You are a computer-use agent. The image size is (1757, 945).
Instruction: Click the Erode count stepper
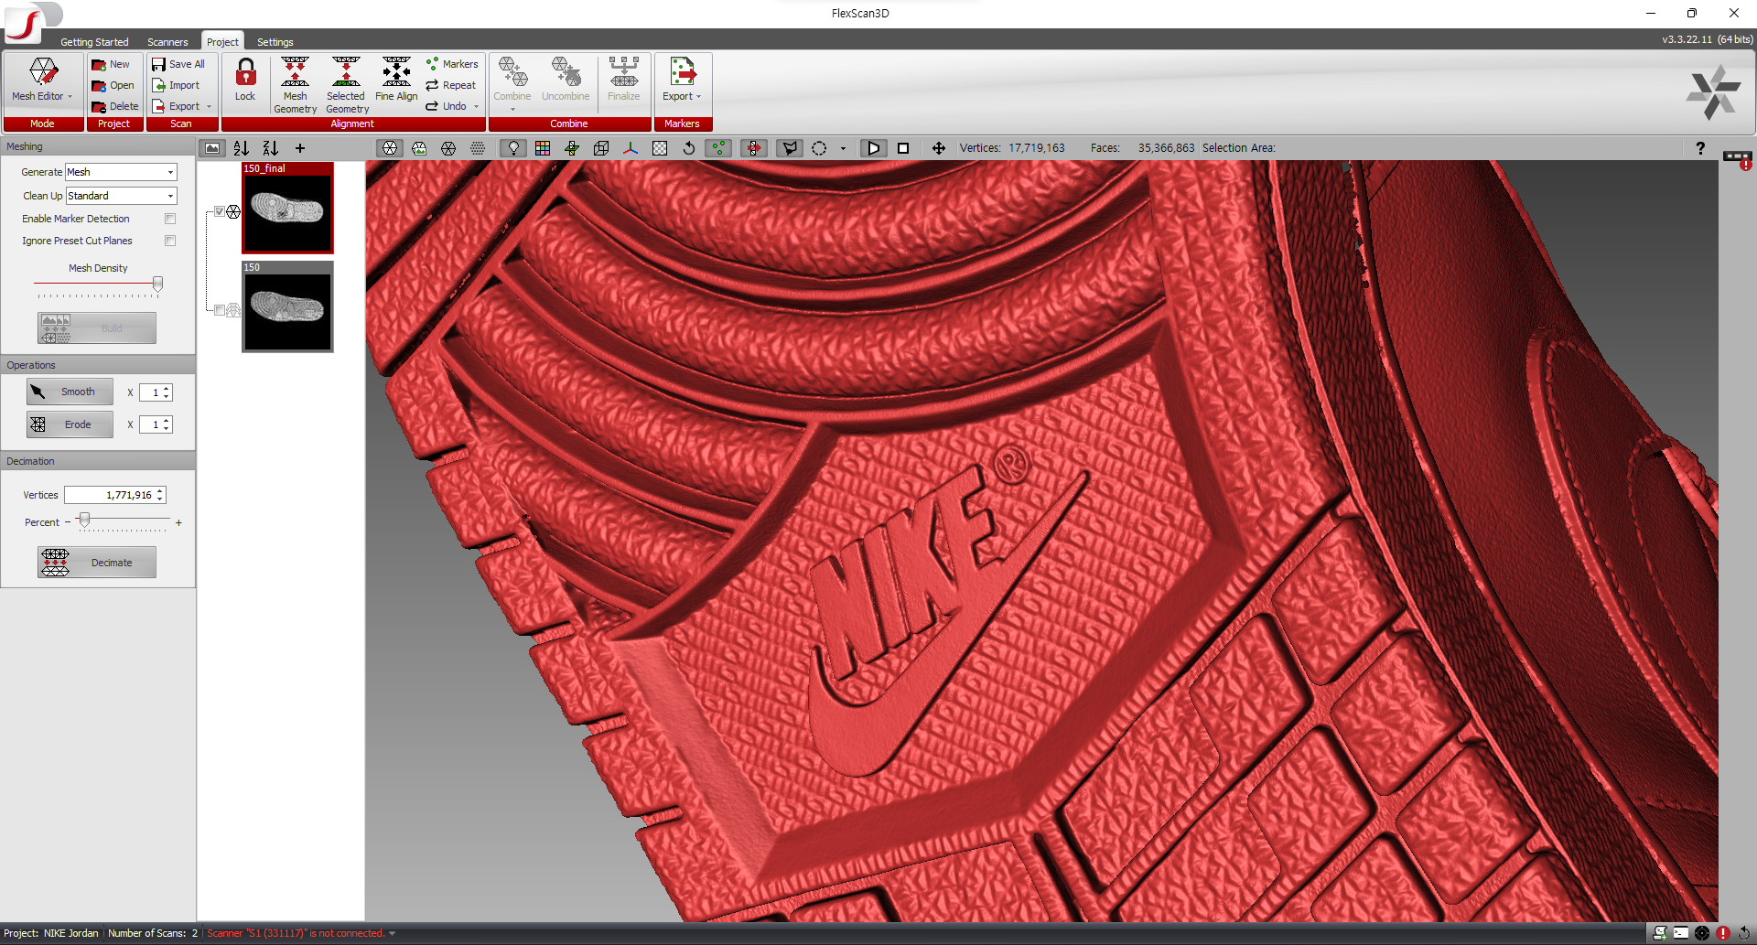point(166,424)
